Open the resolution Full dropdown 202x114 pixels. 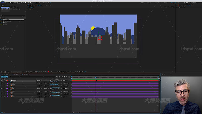point(52,72)
